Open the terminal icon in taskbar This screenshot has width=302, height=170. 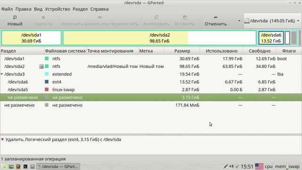(25, 167)
